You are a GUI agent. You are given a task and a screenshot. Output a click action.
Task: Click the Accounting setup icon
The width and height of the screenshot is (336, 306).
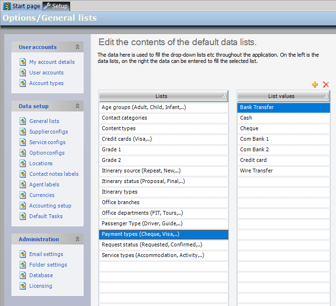(x=23, y=206)
